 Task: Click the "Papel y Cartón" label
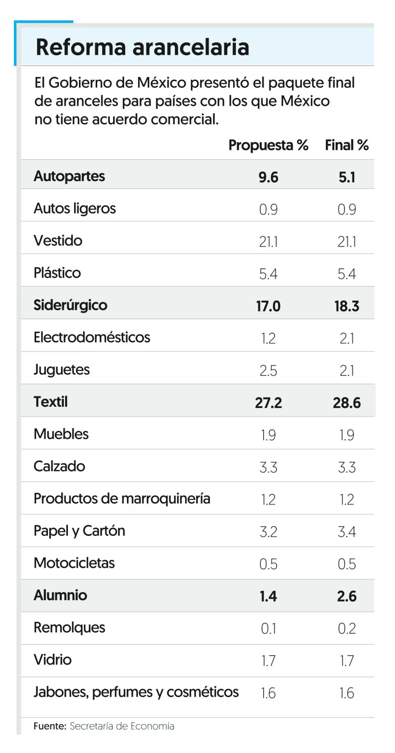79,531
